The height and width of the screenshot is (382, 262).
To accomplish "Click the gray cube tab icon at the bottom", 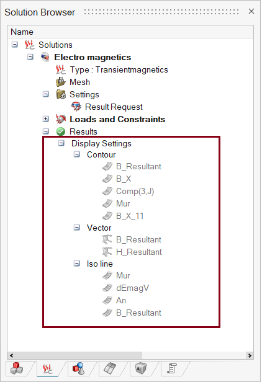I will [x=141, y=368].
